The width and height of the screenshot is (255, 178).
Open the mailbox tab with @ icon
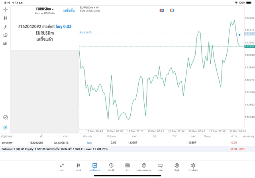coord(144,167)
